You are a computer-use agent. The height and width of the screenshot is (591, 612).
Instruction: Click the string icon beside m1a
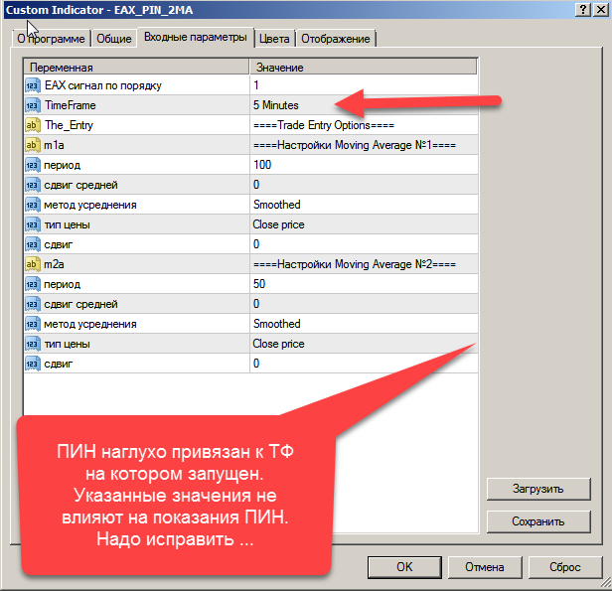coord(33,145)
